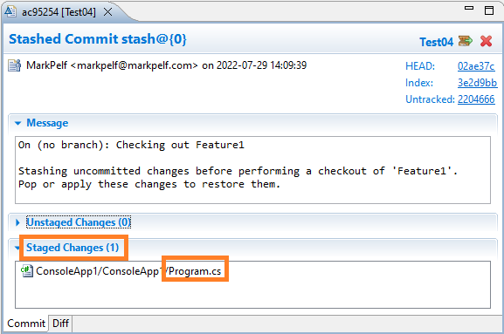Image resolution: width=504 pixels, height=334 pixels.
Task: Close the ac95254 [Test04] editor tab
Action: pos(108,12)
